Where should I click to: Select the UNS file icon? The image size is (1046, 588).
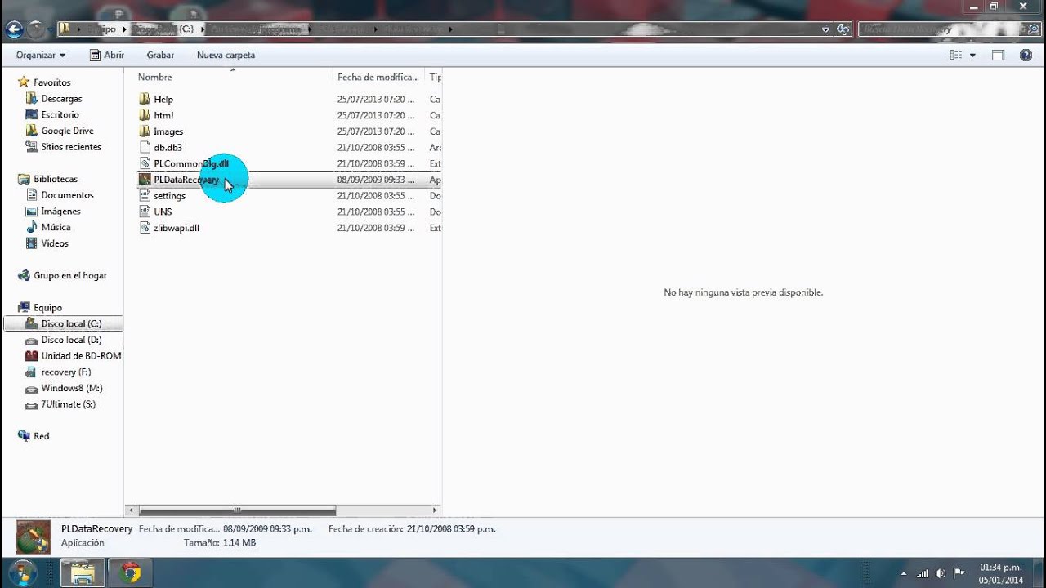tap(145, 212)
